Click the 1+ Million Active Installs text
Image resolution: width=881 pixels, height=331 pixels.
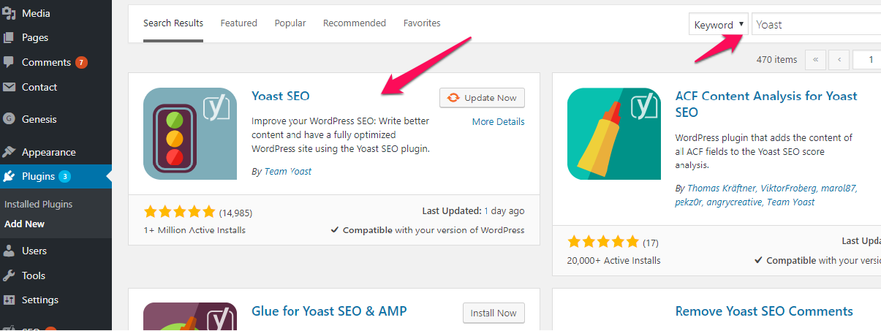pos(194,230)
